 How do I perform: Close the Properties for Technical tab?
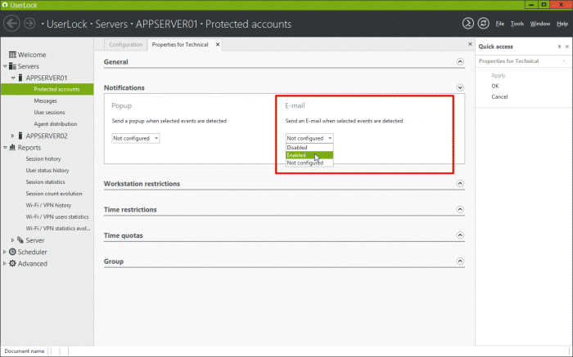point(217,44)
